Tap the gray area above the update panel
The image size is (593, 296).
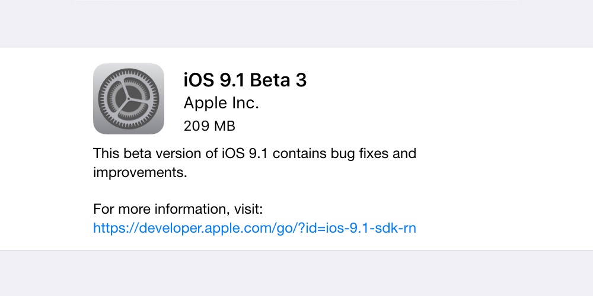296,24
